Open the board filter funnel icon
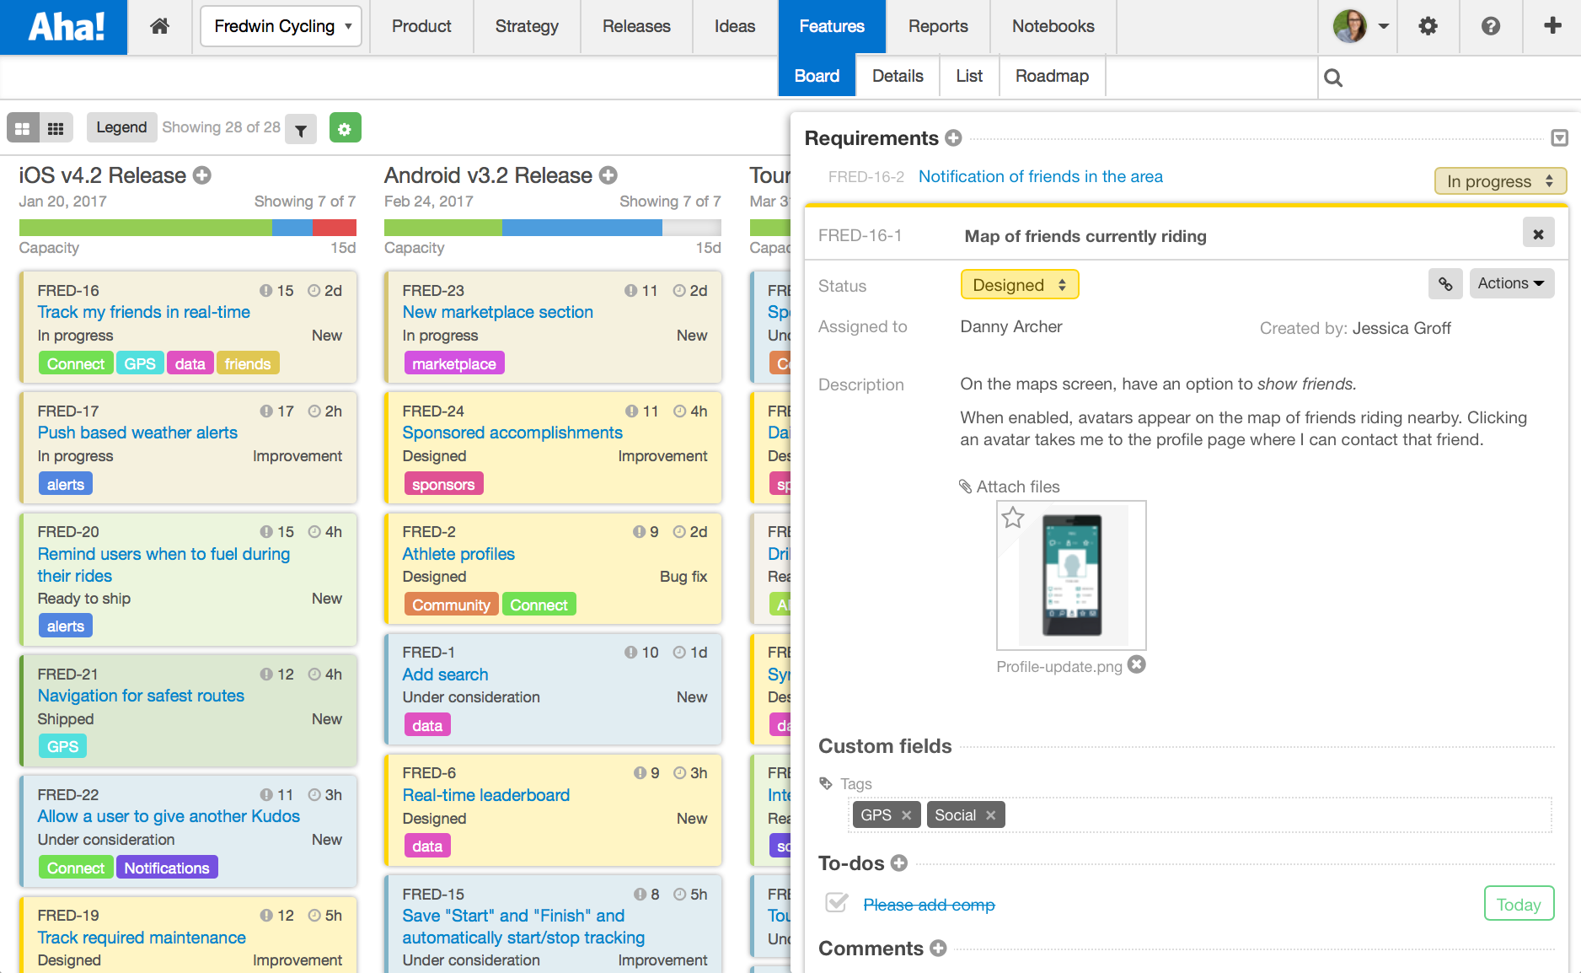The width and height of the screenshot is (1581, 973). click(x=301, y=129)
